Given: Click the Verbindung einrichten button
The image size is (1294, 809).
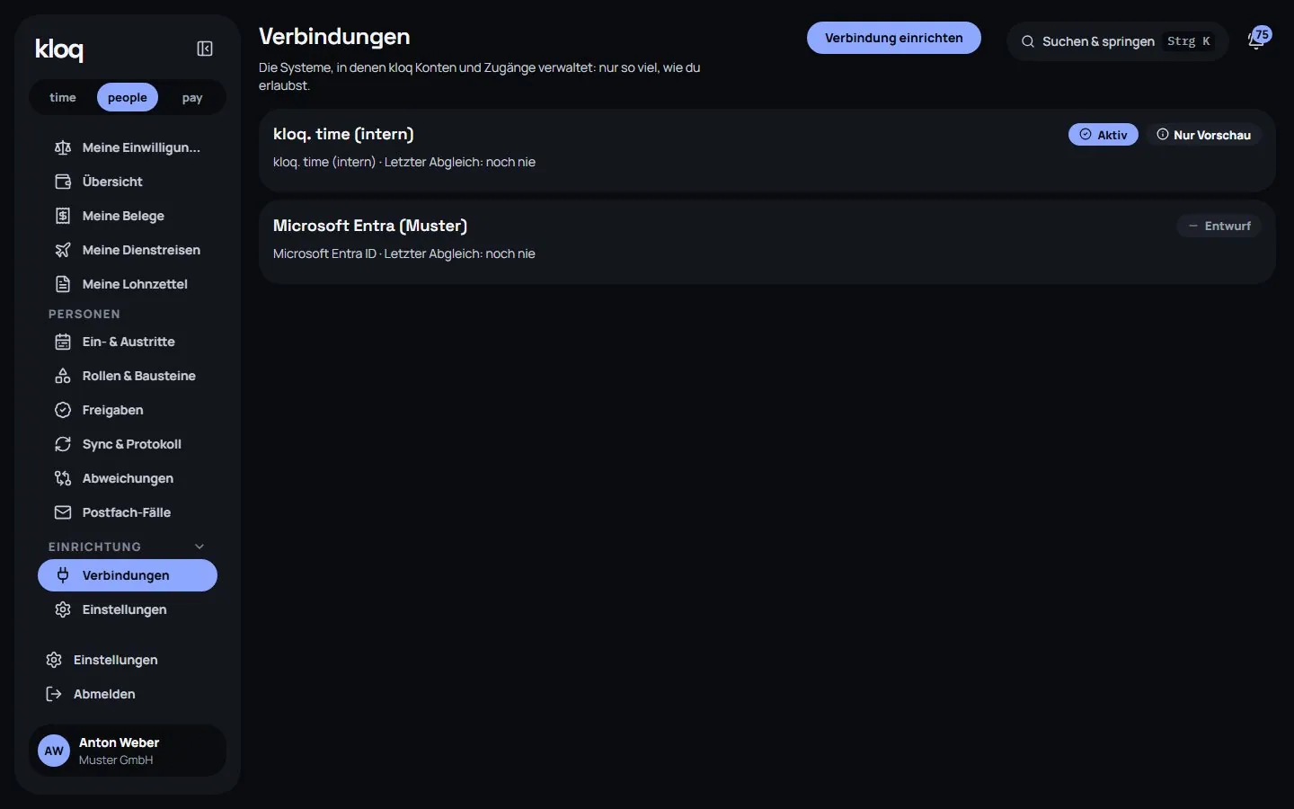Looking at the screenshot, I should 894,38.
